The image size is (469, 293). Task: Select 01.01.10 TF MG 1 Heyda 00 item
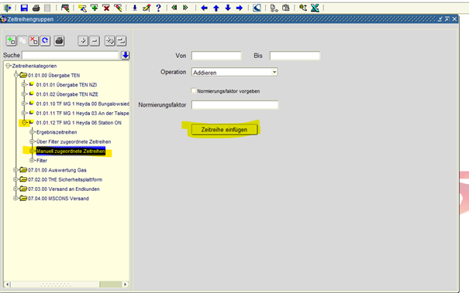(82, 104)
